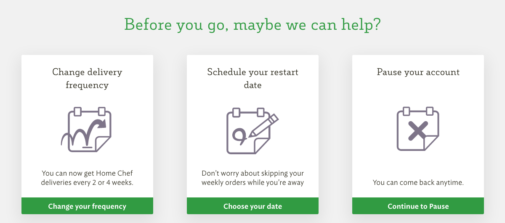Viewport: 505px width, 223px height.
Task: Click the pencil tip in restart icon
Action: click(251, 135)
